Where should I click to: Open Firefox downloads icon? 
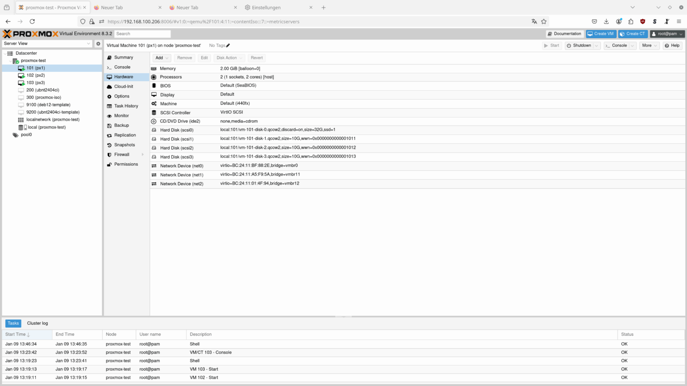(x=606, y=21)
